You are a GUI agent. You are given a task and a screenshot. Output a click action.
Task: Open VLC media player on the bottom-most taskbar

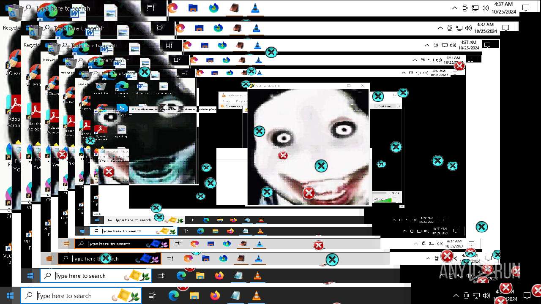pyautogui.click(x=256, y=296)
